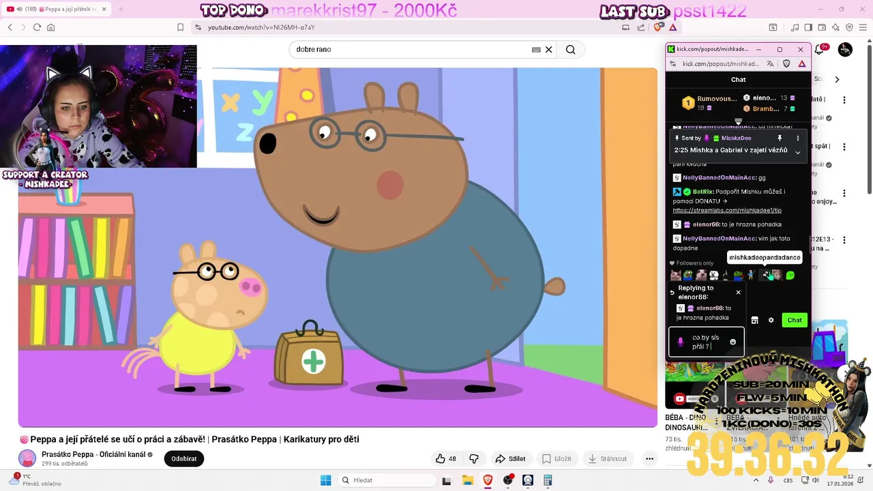Click YouTube search box with 'dobre rano'
Screen dimensions: 873x491
tap(409, 49)
